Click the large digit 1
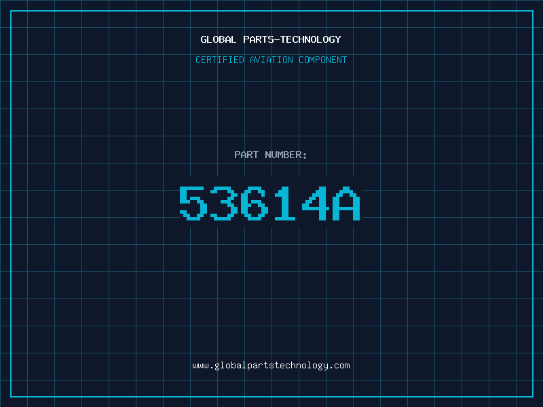The height and width of the screenshot is (407, 543). pos(285,203)
